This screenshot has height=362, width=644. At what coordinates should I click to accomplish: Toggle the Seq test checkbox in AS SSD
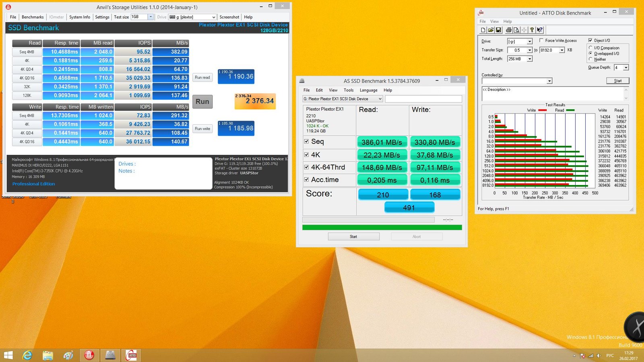(307, 141)
